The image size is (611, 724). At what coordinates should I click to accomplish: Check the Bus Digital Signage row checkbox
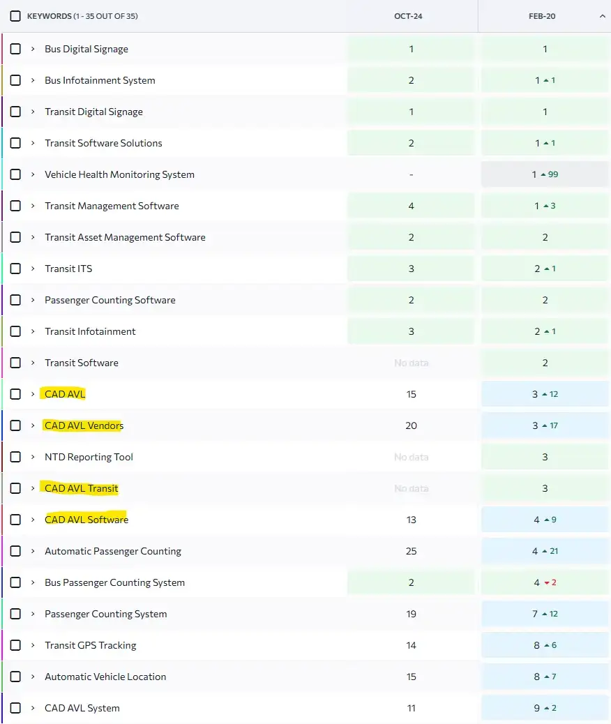[x=15, y=49]
